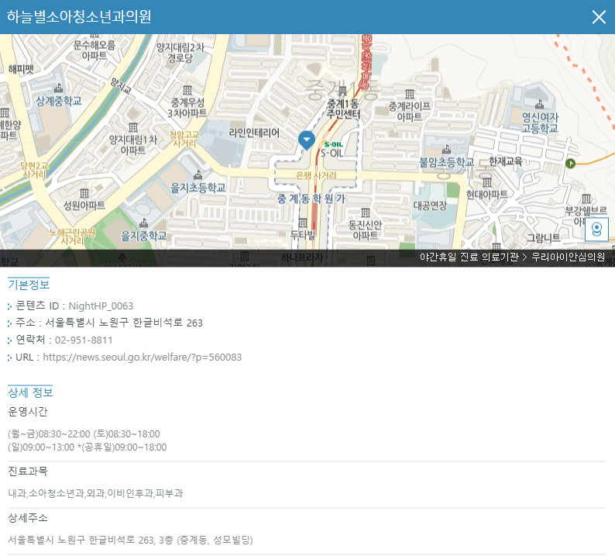
Task: Click the 부강쉘브르 apartment building icon
Action: pos(586,199)
